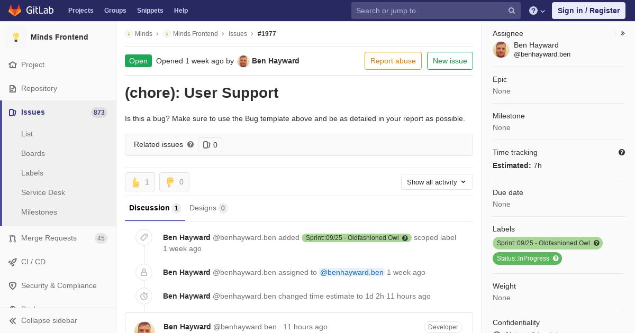Click the Security & Compliance shield icon
635x333 pixels.
[x=13, y=285]
